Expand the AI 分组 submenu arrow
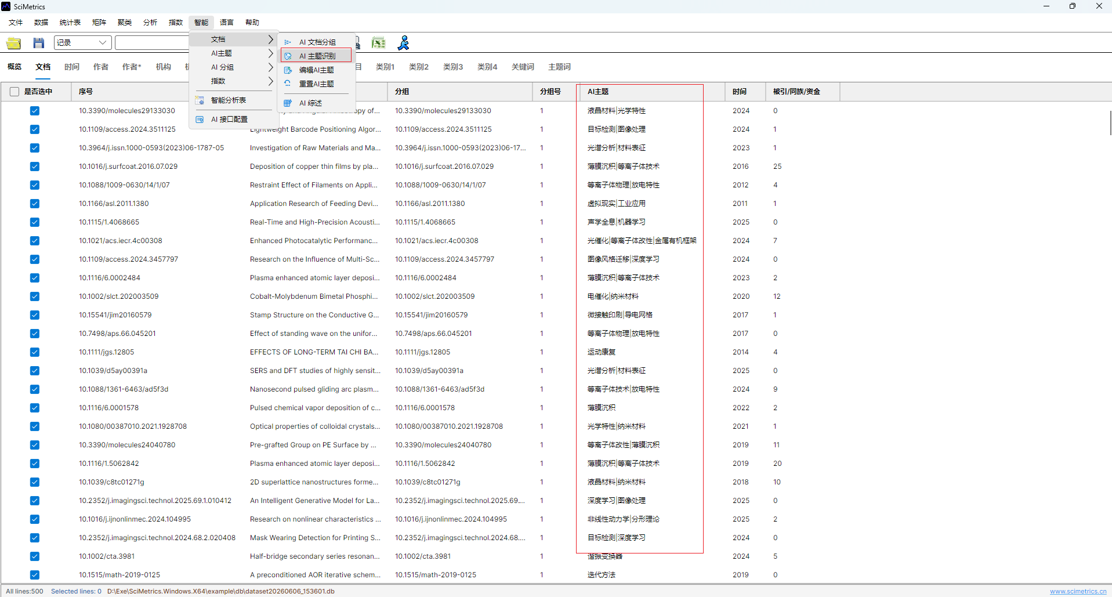The image size is (1112, 597). point(270,67)
